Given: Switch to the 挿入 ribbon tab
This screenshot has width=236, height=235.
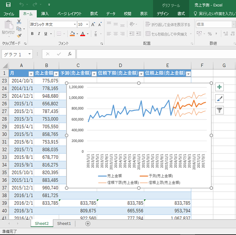Looking at the screenshot, I should [x=45, y=14].
